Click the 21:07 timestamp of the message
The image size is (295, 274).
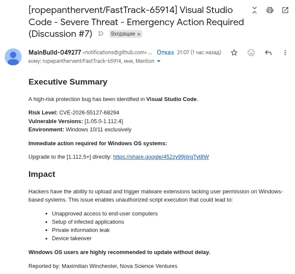pyautogui.click(x=199, y=52)
